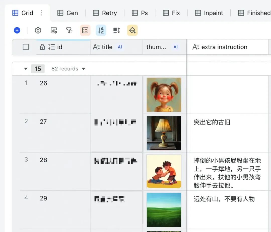Open the yellow fill color bucket icon
Viewport: 271px width, 232px height.
(x=132, y=30)
